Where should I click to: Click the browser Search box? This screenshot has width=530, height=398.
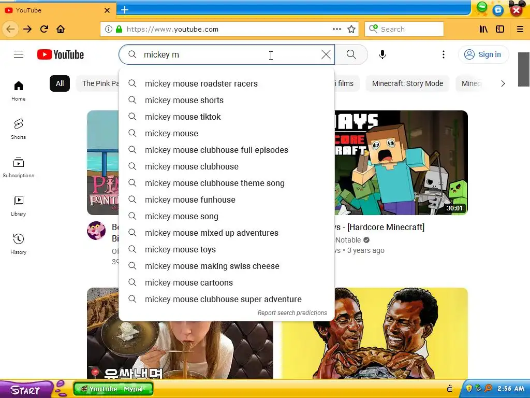click(404, 29)
